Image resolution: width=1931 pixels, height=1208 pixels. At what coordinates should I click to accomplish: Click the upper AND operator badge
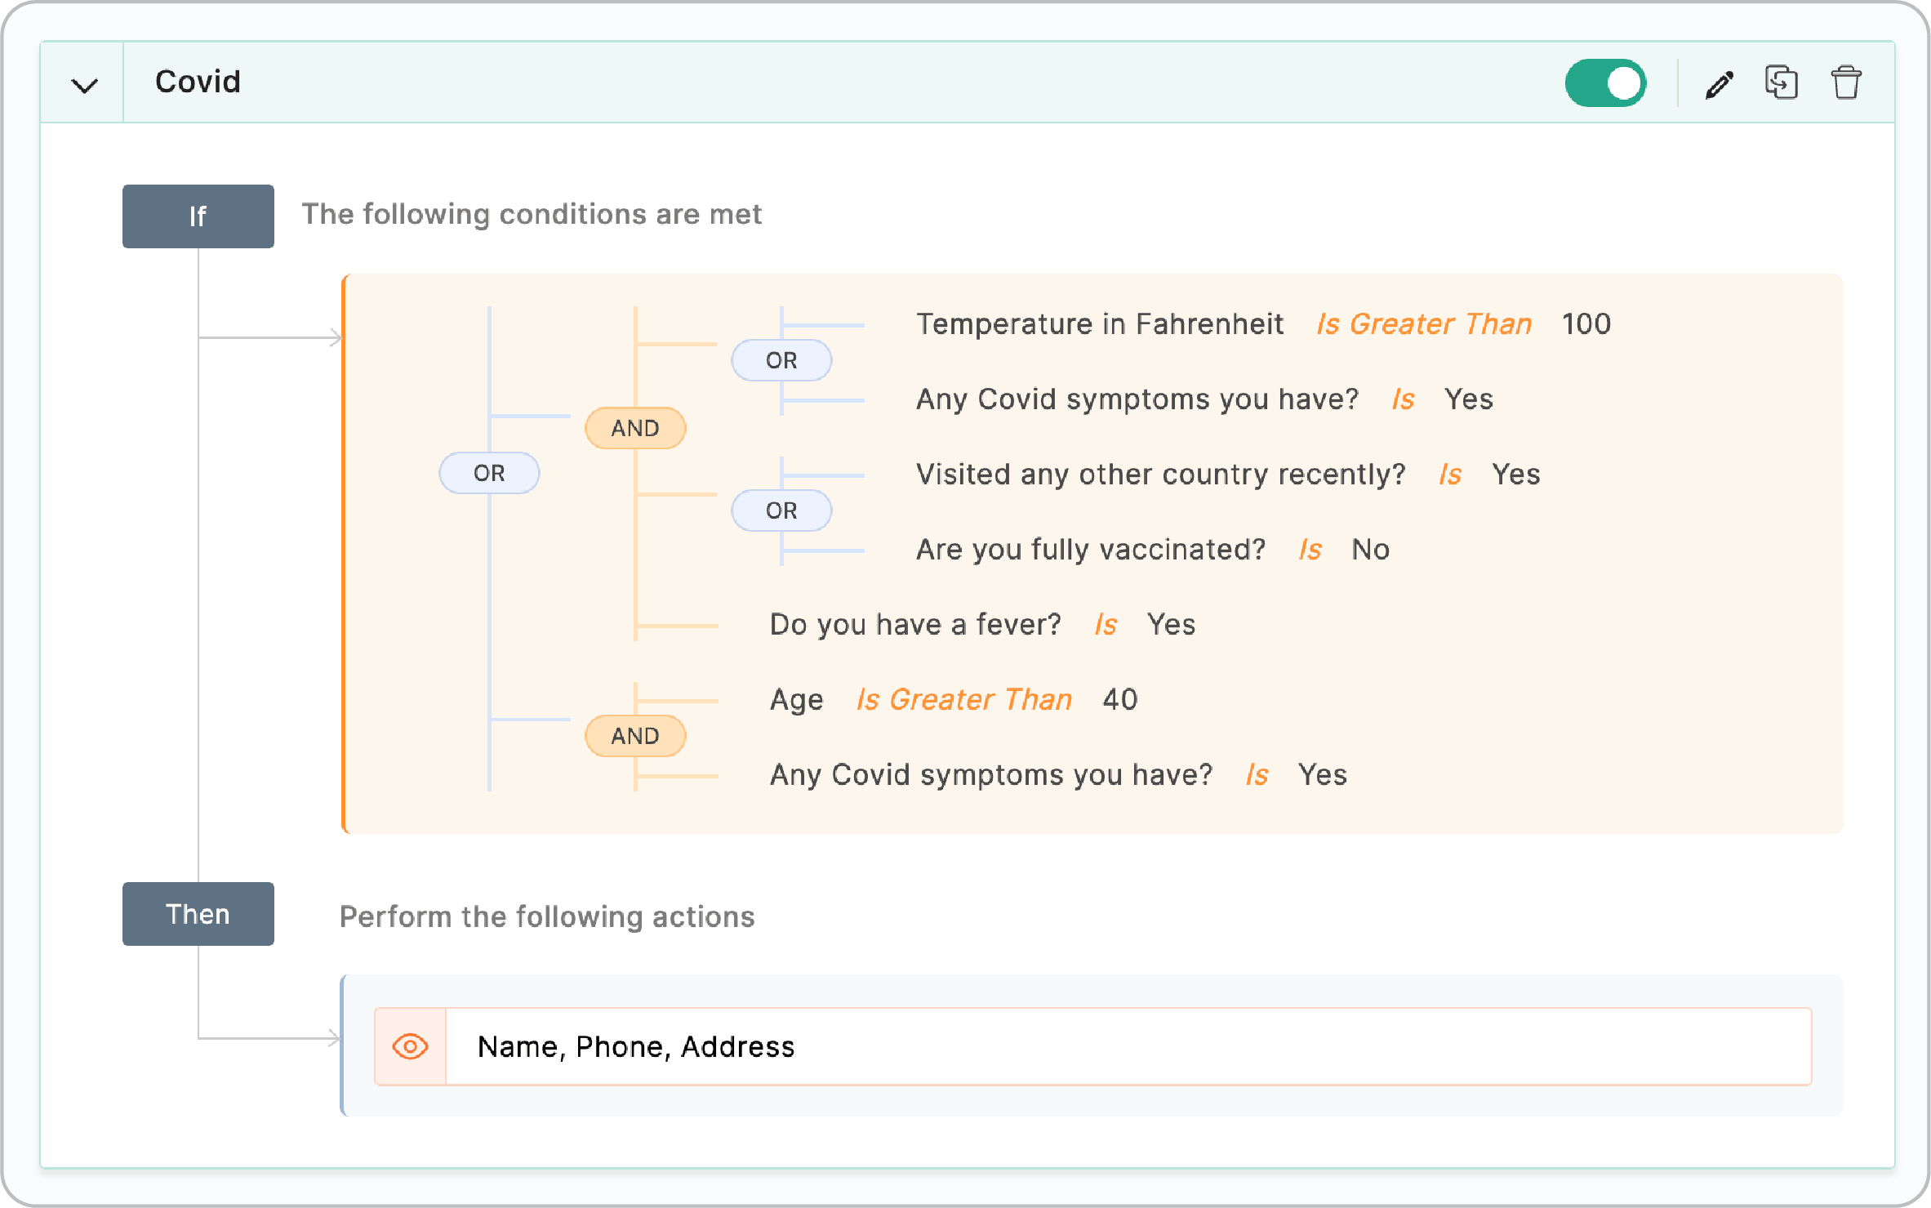[x=634, y=427]
